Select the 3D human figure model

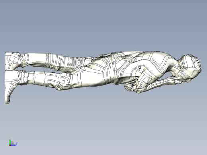[x=103, y=77]
